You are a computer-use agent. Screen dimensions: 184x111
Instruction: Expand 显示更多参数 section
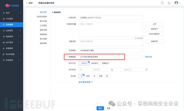tap(86, 82)
